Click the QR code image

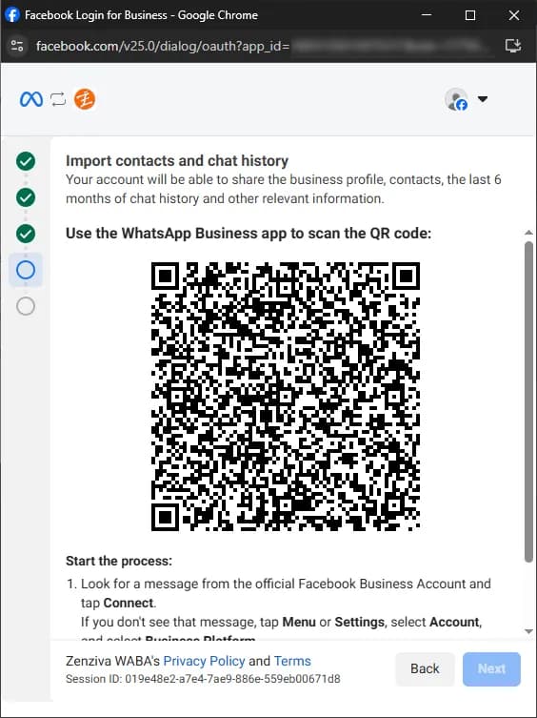click(286, 397)
